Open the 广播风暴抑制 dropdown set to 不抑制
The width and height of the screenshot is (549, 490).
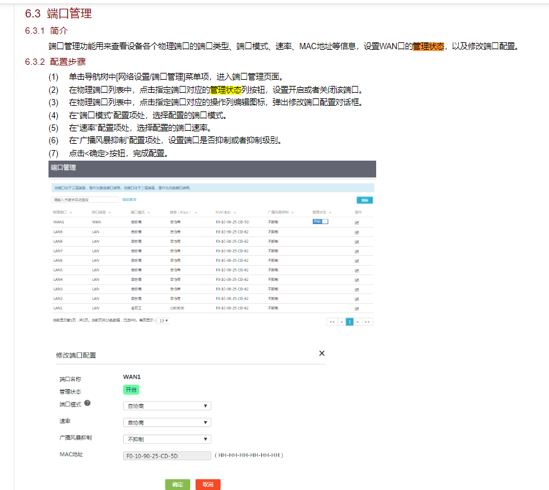[x=167, y=439]
